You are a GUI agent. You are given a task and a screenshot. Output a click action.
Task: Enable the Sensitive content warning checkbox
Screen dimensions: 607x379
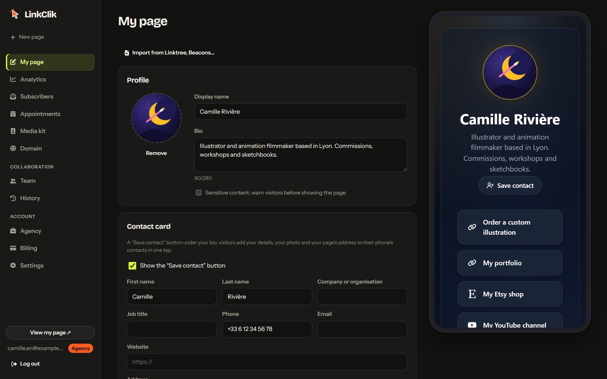[x=199, y=193]
